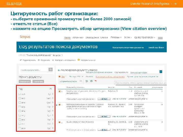Open the 'Quality characteristics of gearing' title

80,122
